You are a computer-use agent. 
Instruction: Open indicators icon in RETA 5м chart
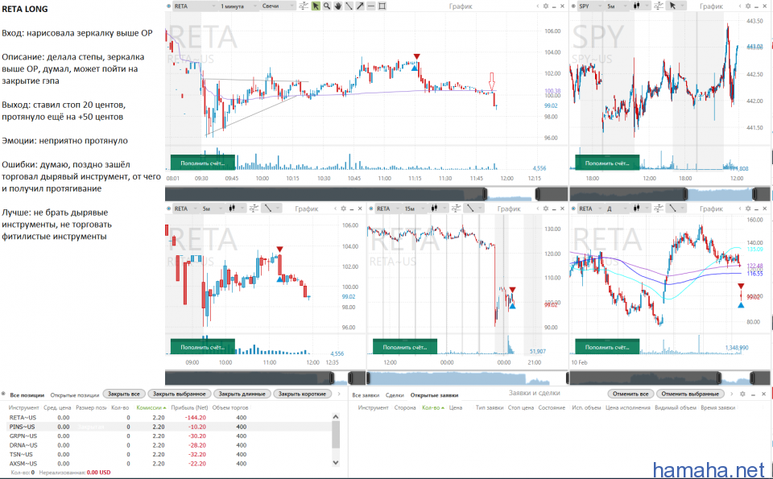tap(254, 209)
